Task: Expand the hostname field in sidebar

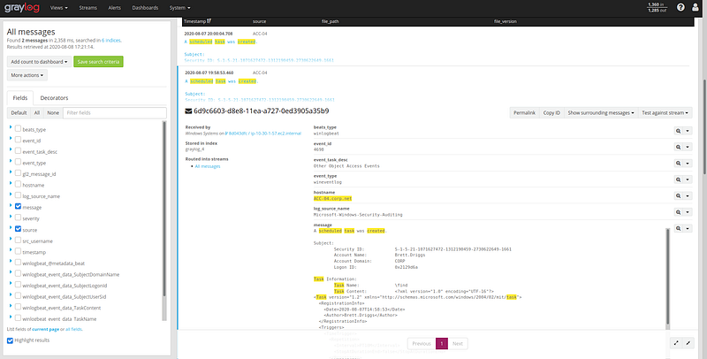Action: [11, 184]
